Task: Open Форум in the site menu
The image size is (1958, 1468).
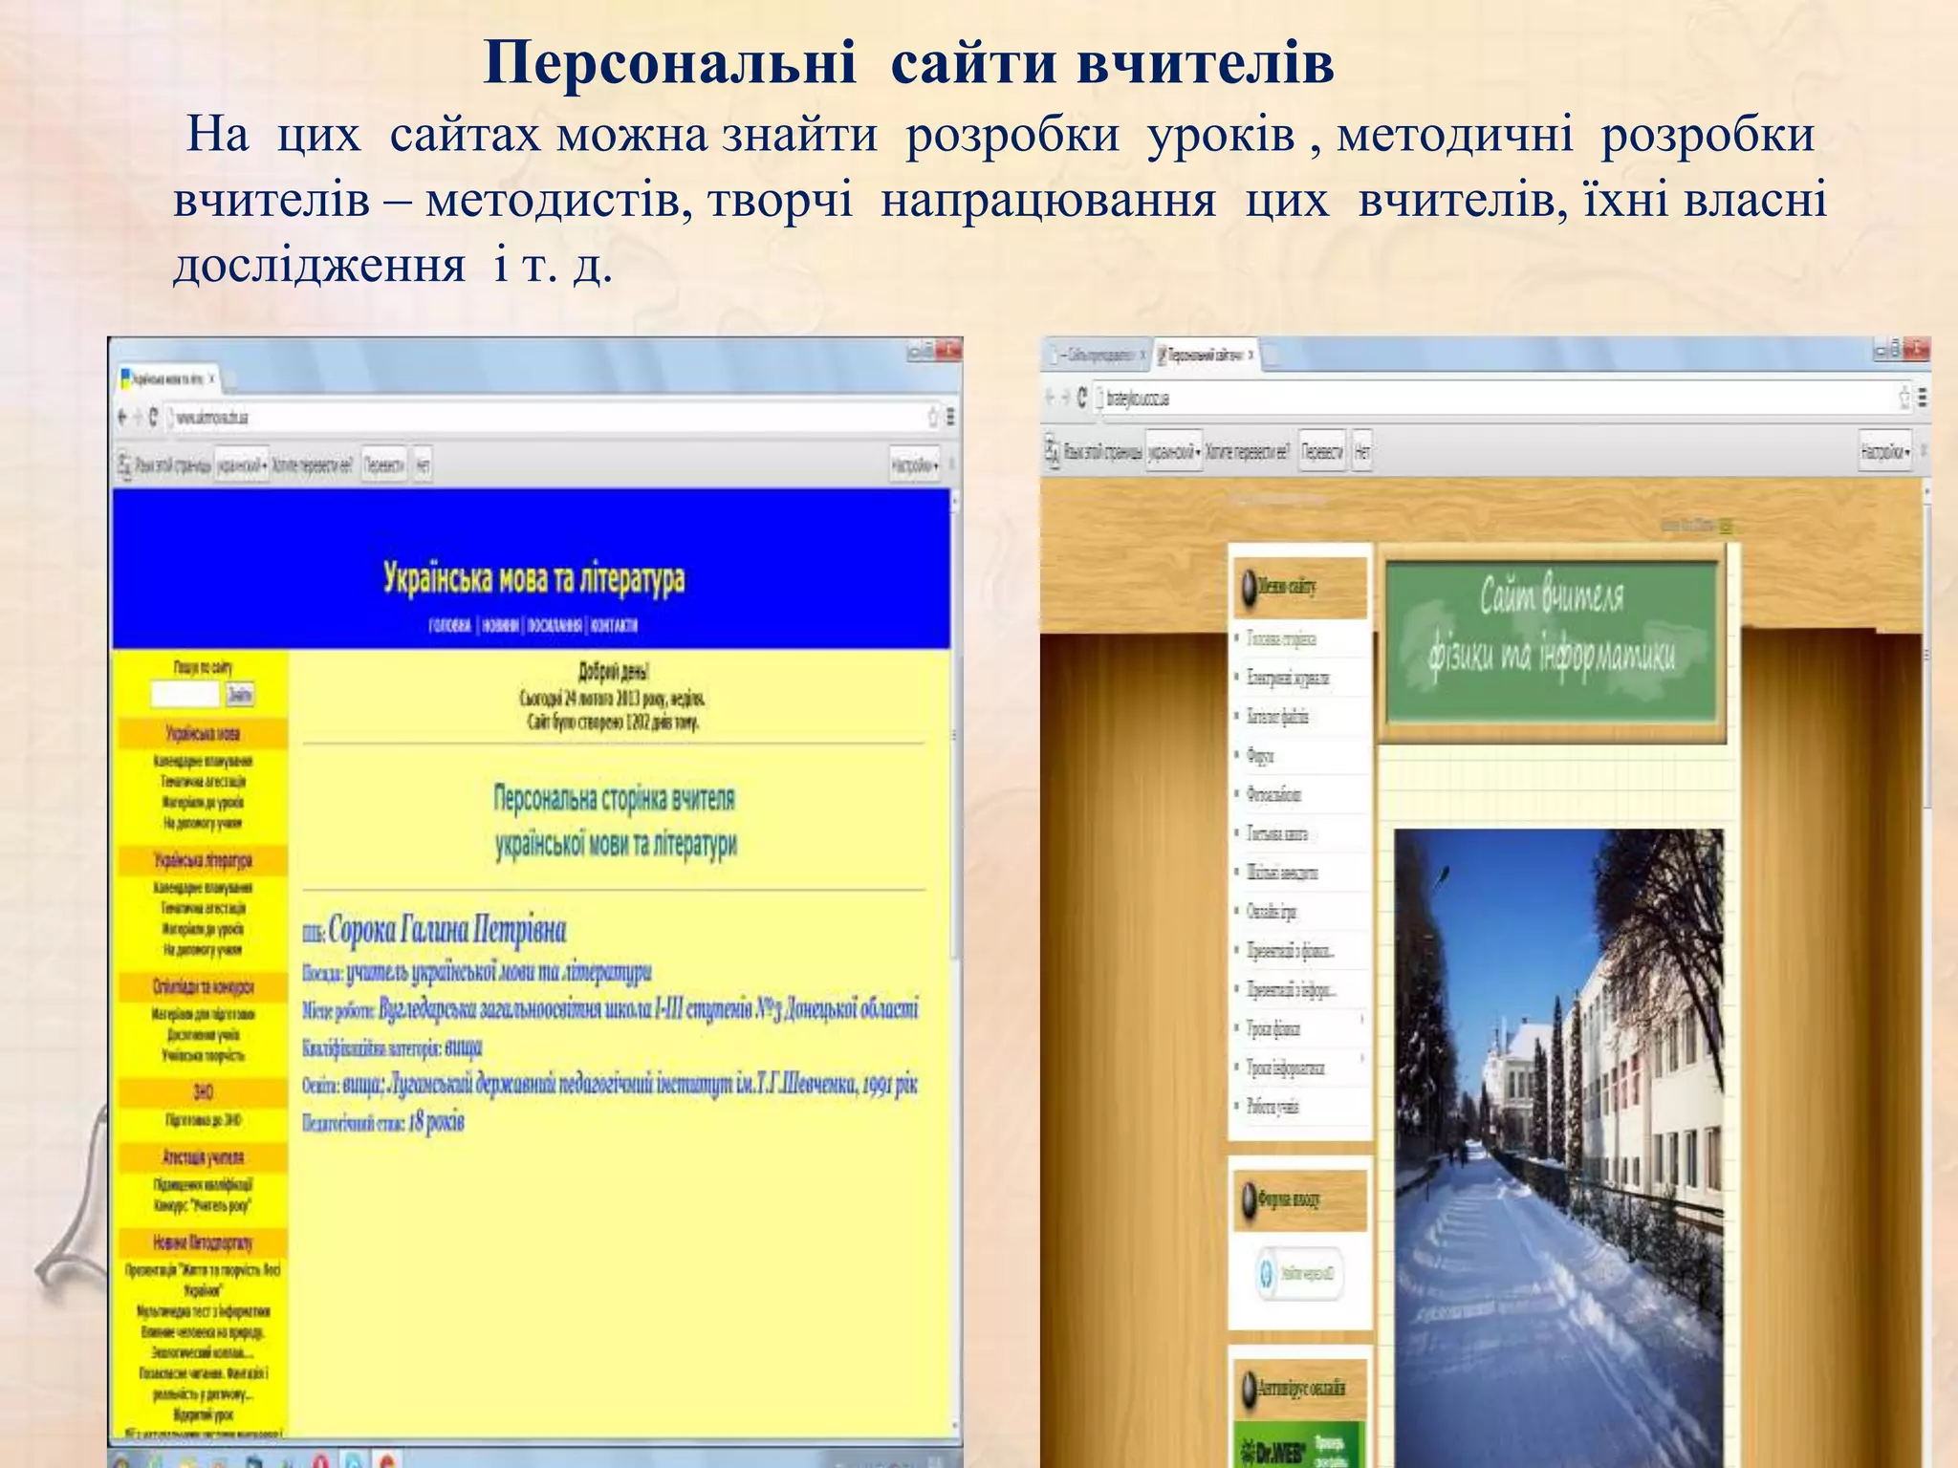Action: point(1260,756)
